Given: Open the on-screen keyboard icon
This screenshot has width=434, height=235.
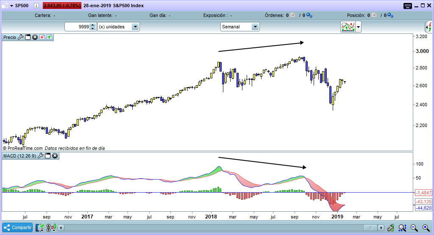Looking at the screenshot, I should pos(408,6).
